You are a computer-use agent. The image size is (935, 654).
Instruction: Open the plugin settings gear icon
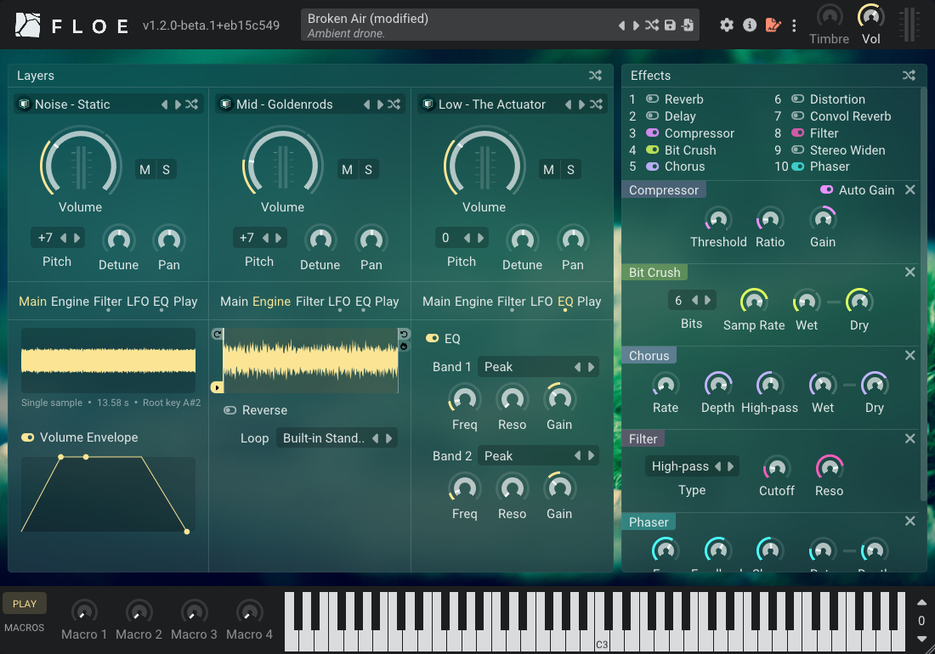727,25
